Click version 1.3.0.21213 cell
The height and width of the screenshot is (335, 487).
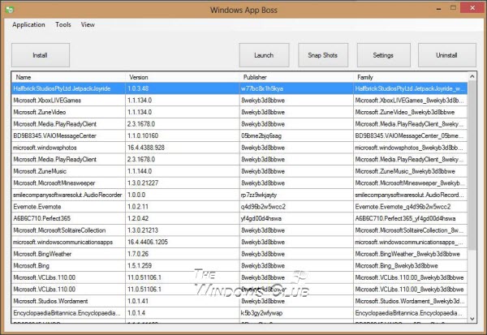coord(183,230)
